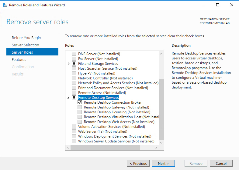Click the Fax Server checkbox

tap(74, 59)
